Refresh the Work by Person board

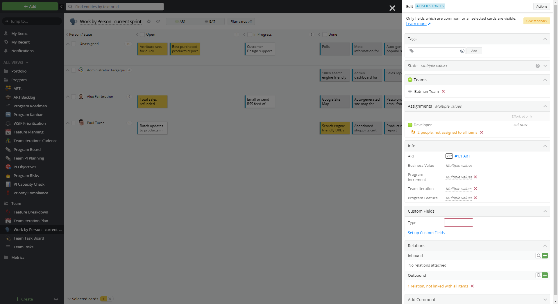click(158, 21)
